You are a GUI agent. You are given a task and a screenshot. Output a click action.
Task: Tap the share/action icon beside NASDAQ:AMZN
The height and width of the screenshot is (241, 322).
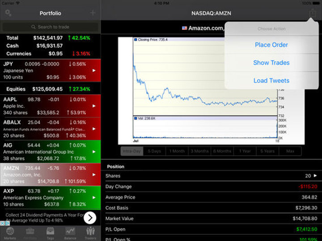click(312, 13)
